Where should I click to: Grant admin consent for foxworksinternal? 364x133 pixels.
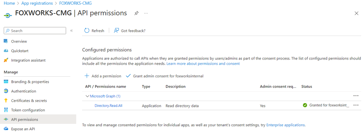[x=165, y=76]
